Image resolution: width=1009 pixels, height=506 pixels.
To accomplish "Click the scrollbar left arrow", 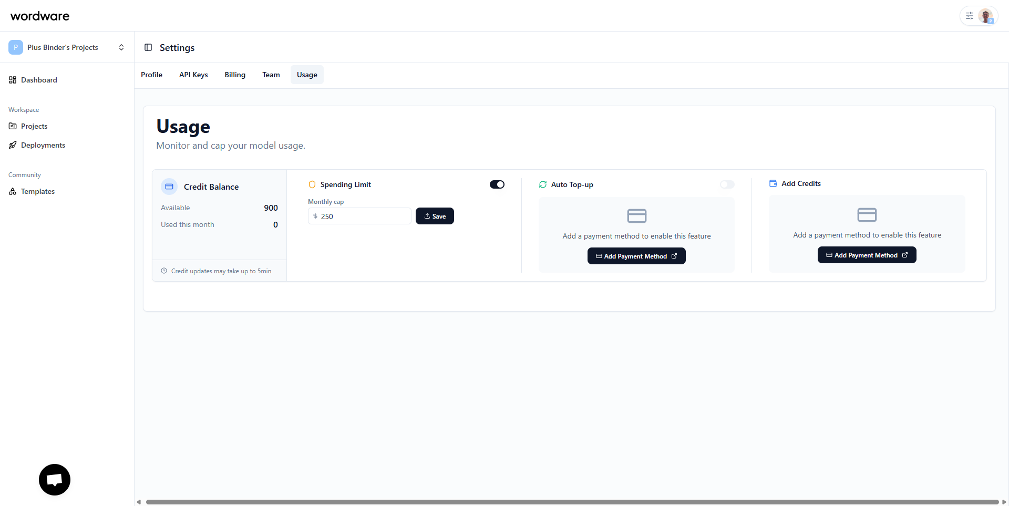I will 139,502.
